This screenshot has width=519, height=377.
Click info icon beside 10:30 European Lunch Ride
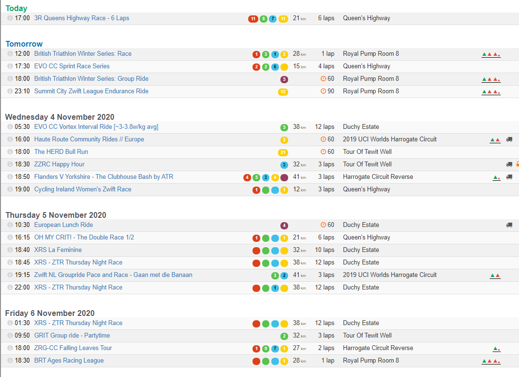[10, 225]
